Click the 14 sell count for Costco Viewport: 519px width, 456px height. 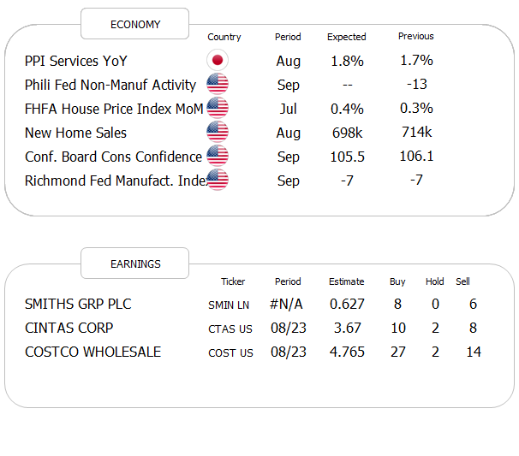[x=474, y=352]
